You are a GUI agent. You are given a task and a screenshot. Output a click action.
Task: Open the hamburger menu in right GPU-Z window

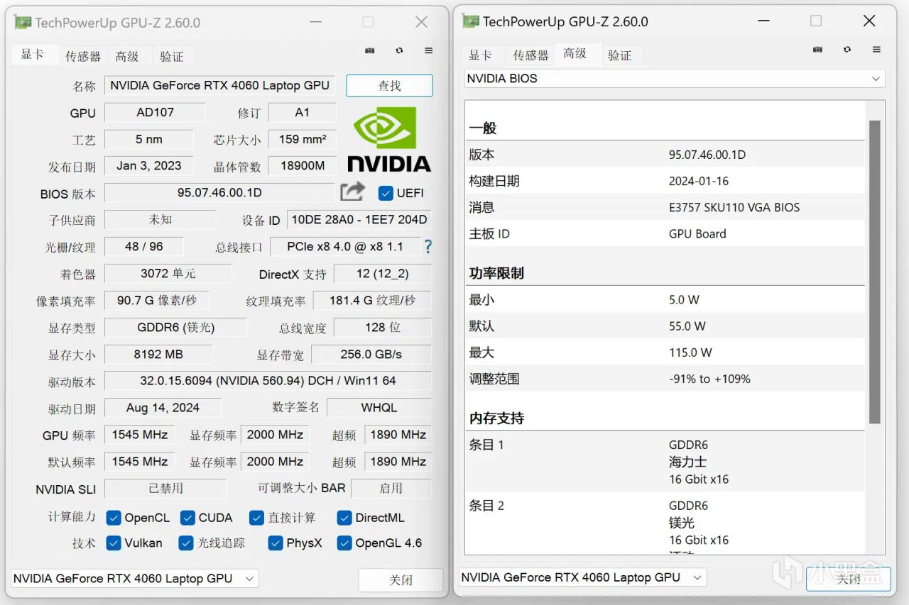[876, 50]
